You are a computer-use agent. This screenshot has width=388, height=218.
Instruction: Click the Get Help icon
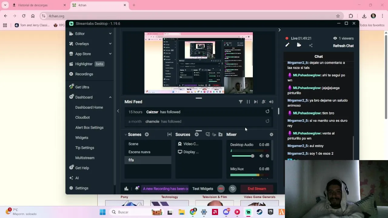coord(71,167)
